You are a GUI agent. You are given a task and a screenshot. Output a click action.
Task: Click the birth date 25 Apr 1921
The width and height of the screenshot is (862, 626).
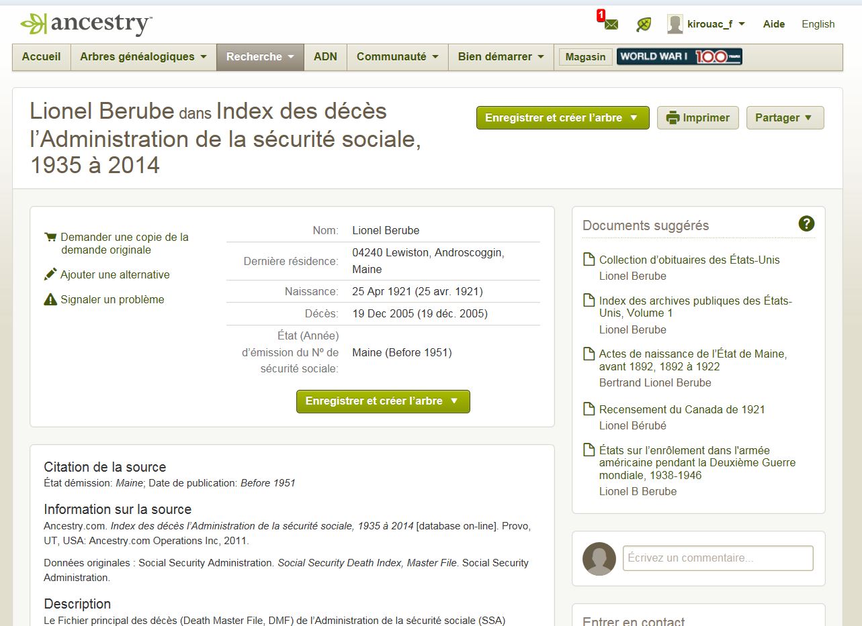click(x=417, y=291)
